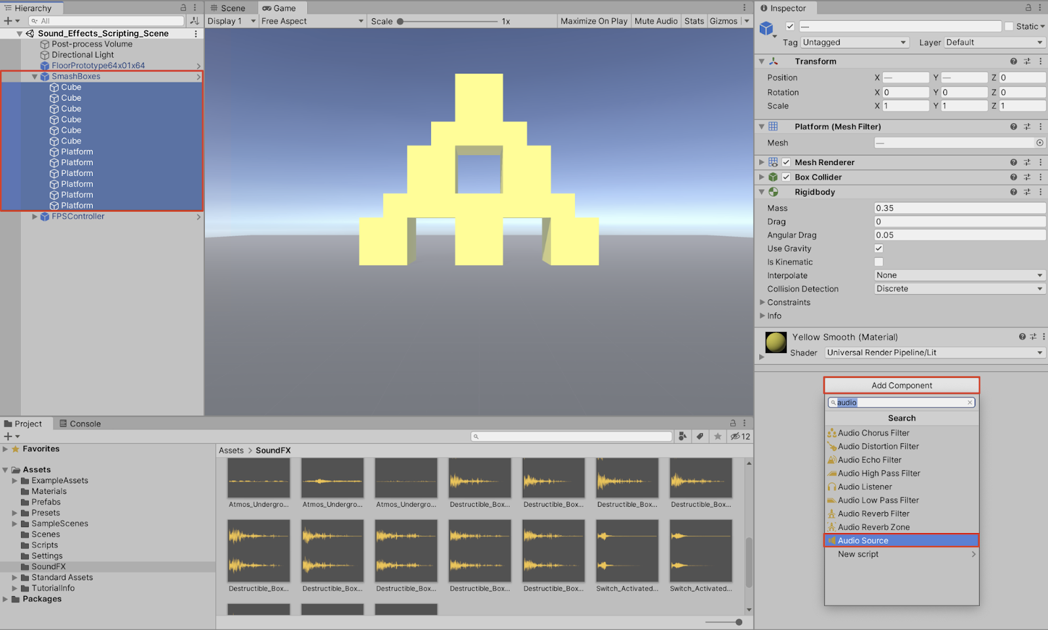Disable the Mesh Renderer component checkbox
Screen dimensions: 1048x630
click(786, 162)
